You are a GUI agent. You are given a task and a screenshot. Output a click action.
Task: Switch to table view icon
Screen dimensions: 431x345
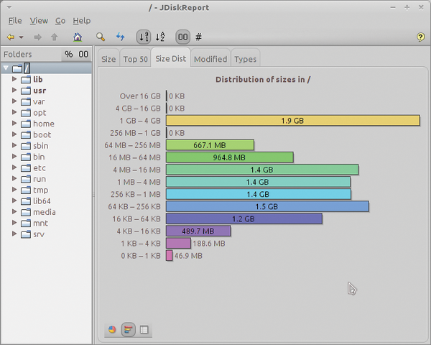coord(144,329)
